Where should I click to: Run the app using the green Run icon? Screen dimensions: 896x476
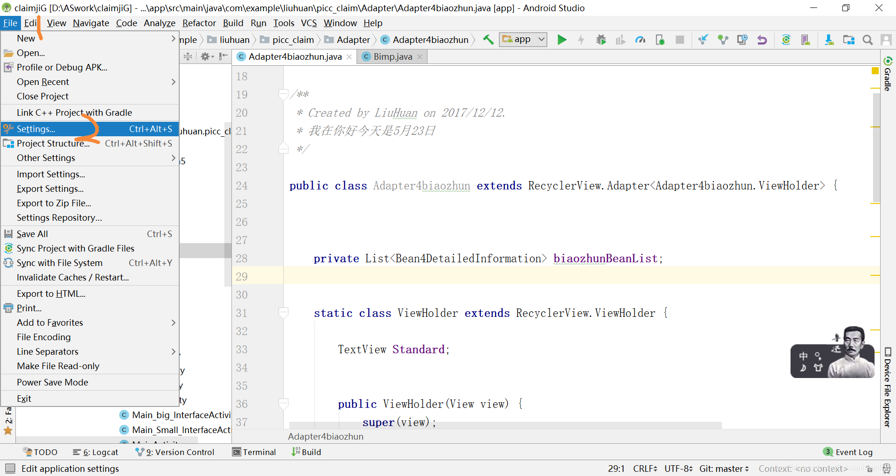562,40
